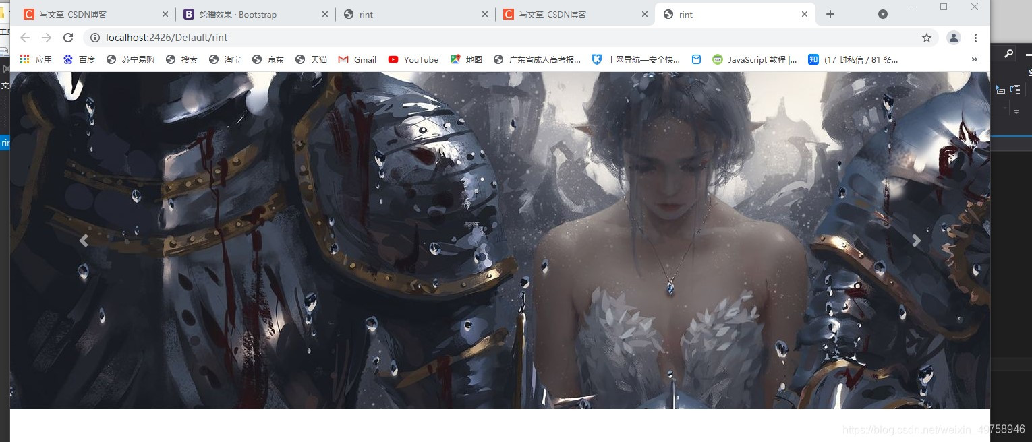Click the 淘宝 bookmark icon
This screenshot has width=1032, height=442.
pos(215,59)
